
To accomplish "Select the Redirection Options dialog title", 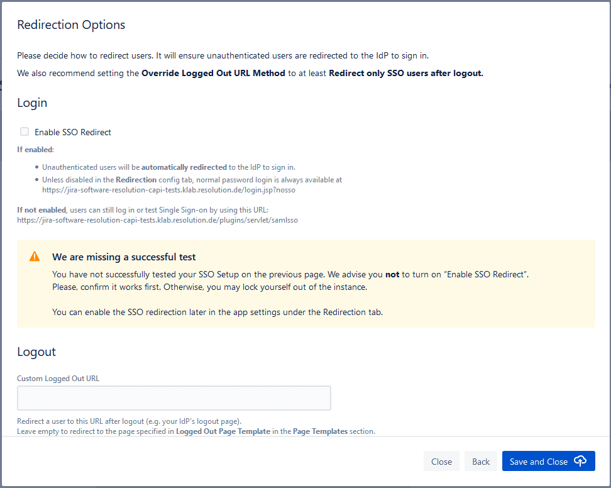I will 71,25.
